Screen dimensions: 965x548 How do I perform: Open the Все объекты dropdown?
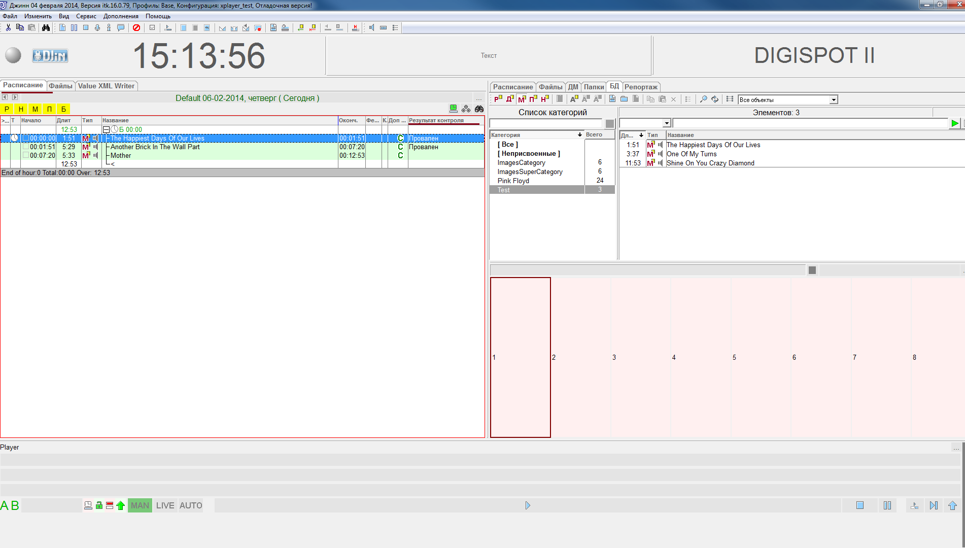pos(834,100)
